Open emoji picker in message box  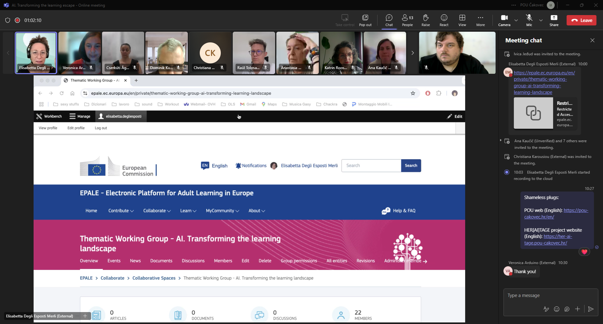click(557, 309)
